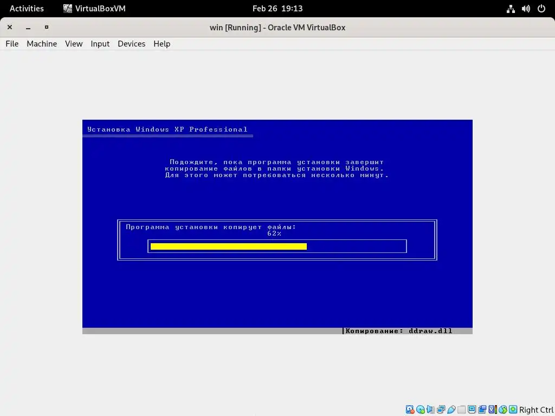Click the 62% progress text
This screenshot has height=416, width=555.
(274, 233)
